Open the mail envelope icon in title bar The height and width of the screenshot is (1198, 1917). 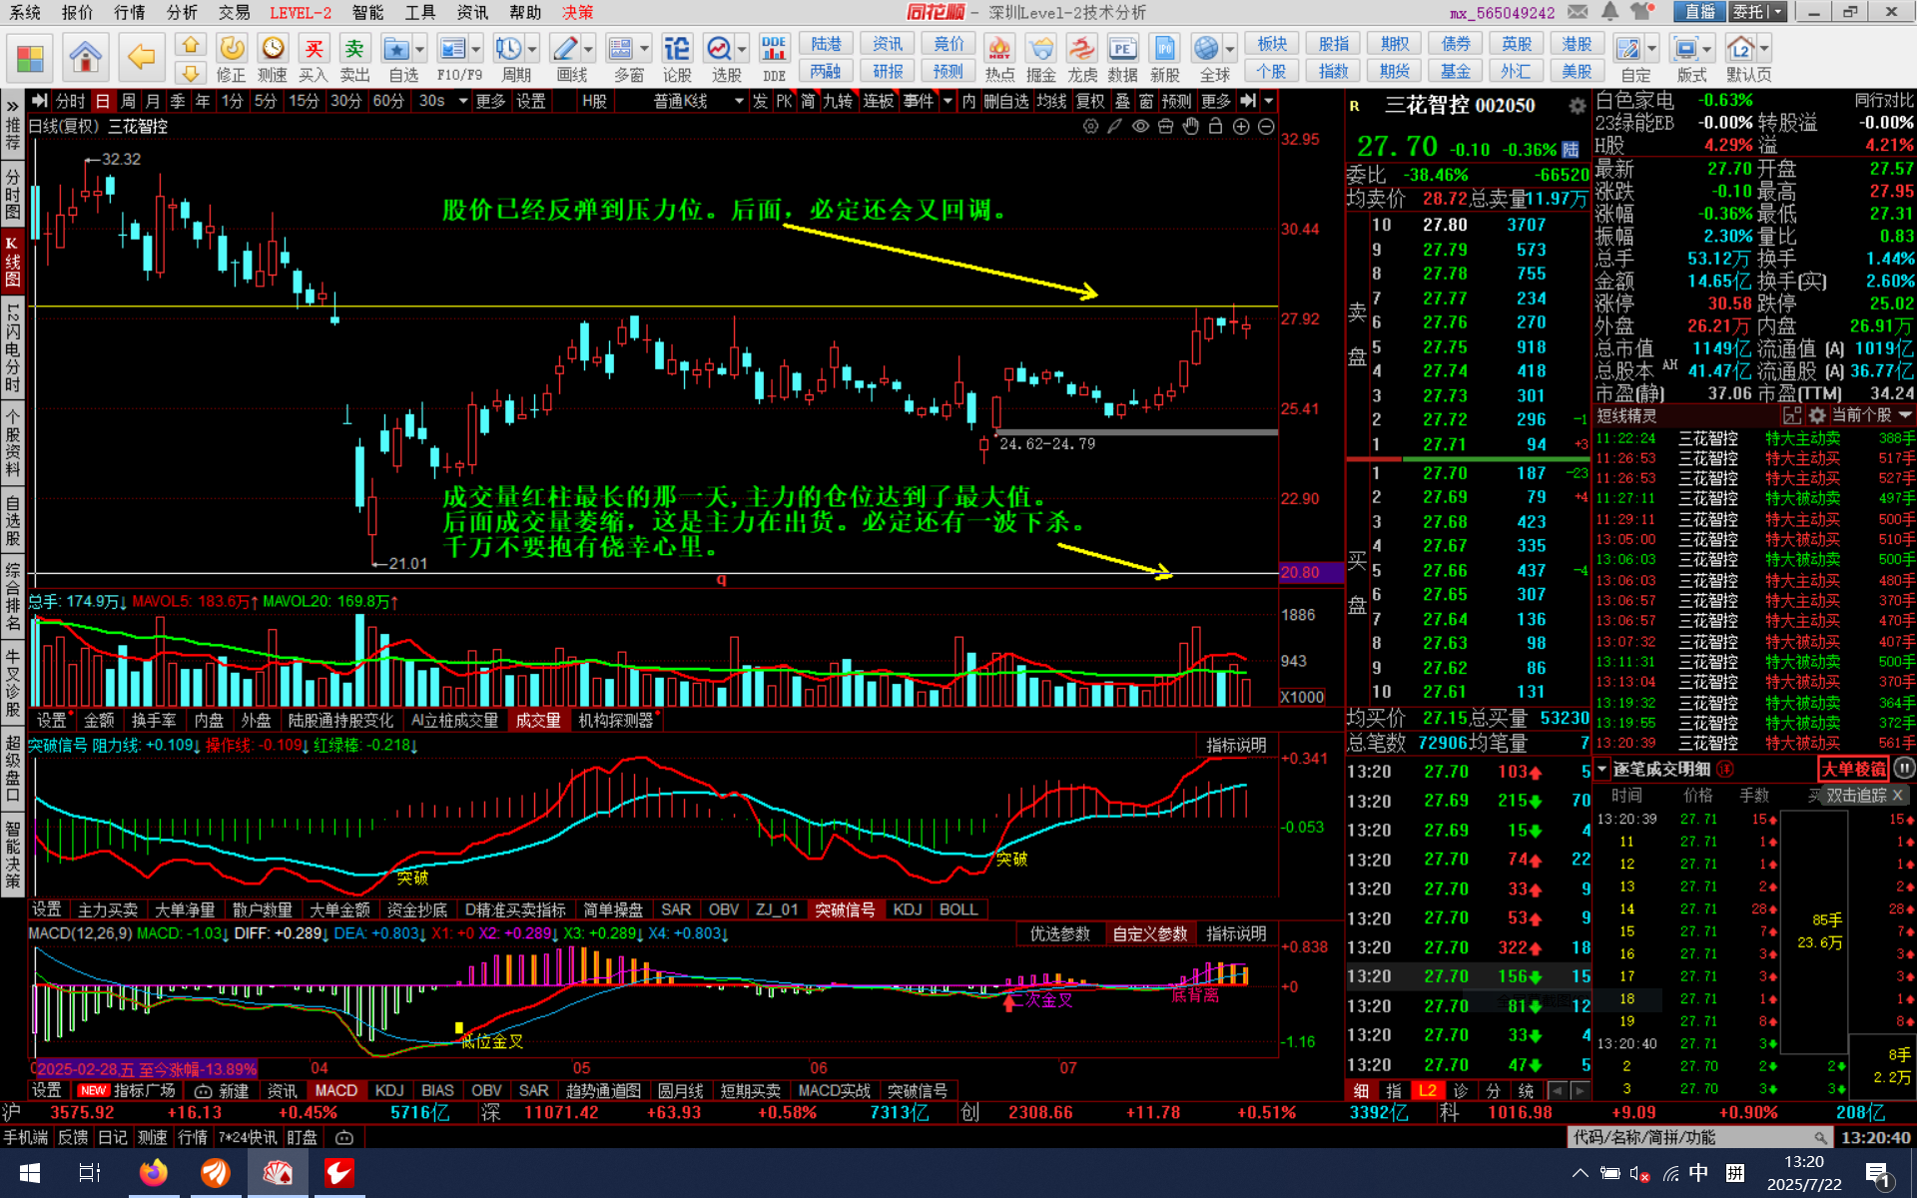click(1578, 12)
